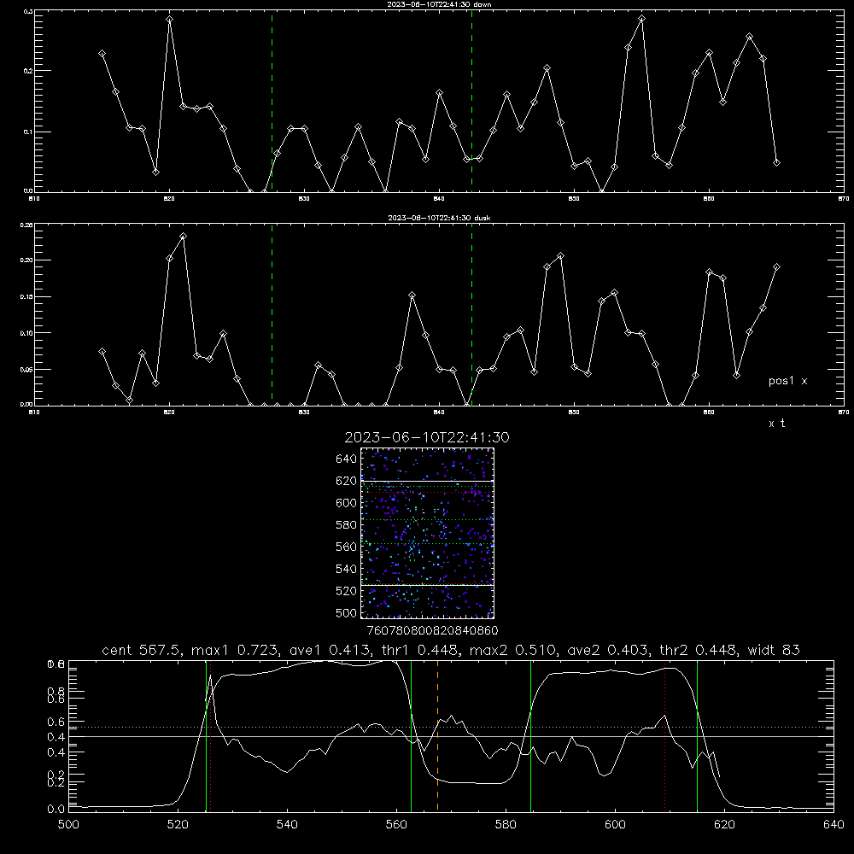Click the first diamond point at 815 in dawn plot

pos(102,53)
